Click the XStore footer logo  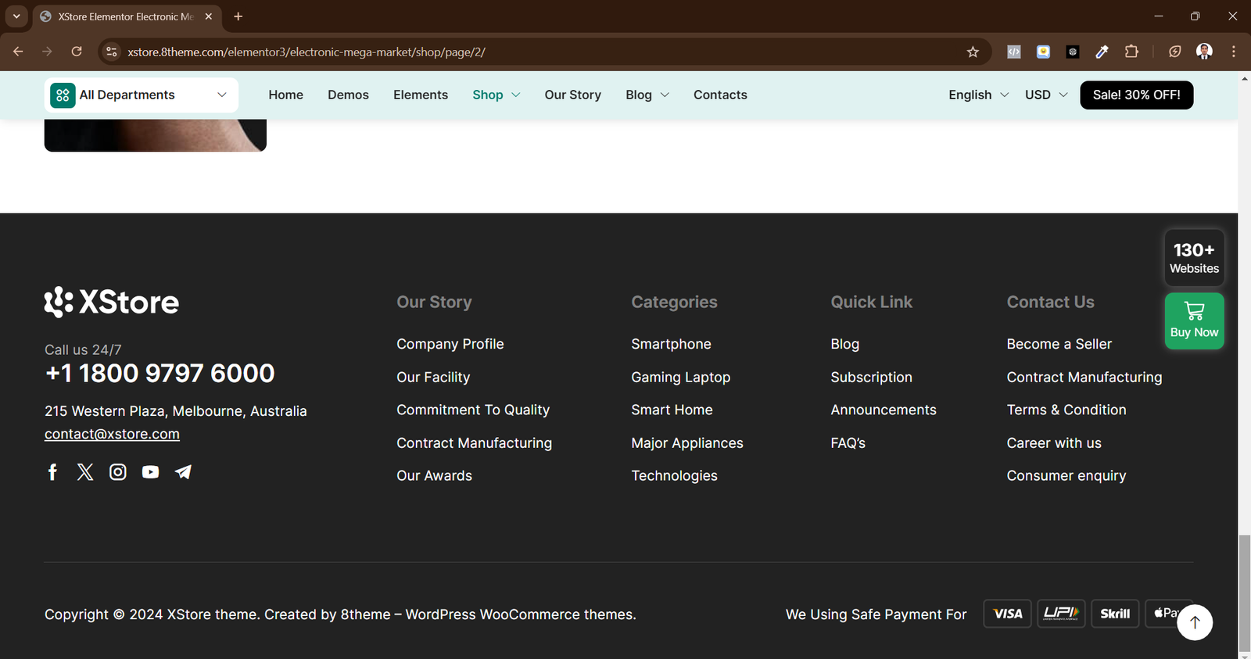[x=112, y=303]
